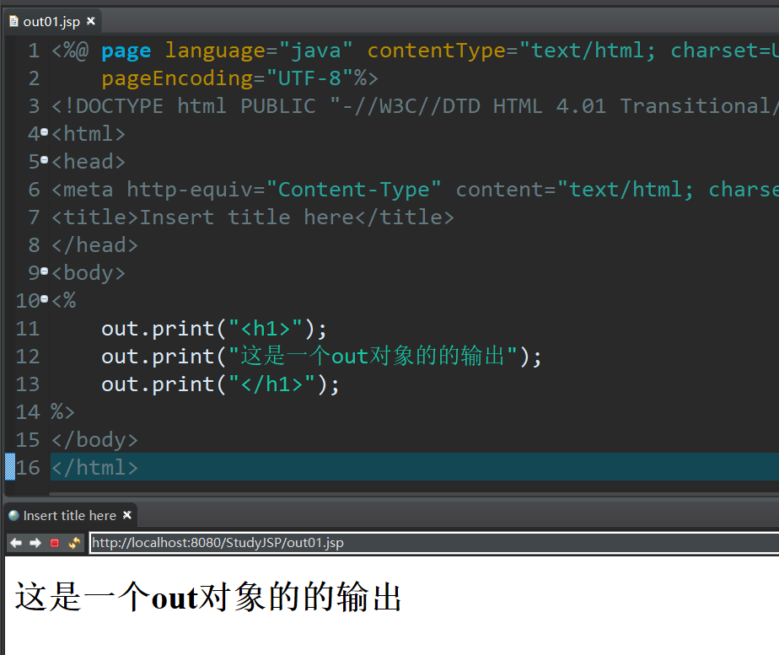Click the closing body tag on line 15

pyautogui.click(x=95, y=440)
